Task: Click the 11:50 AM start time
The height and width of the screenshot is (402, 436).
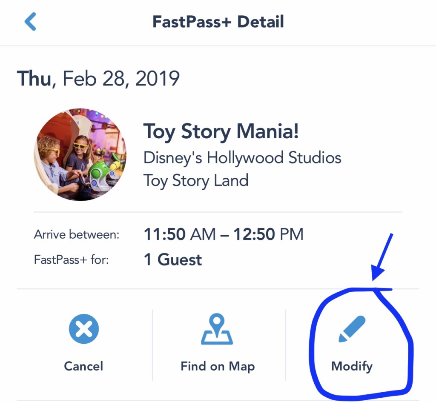Action: click(180, 234)
